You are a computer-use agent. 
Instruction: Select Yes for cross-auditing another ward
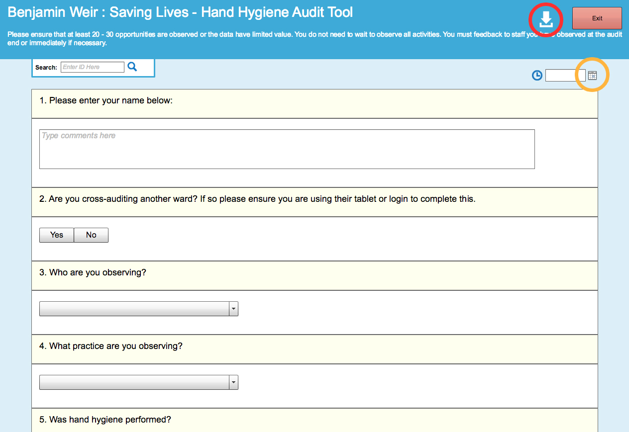point(57,235)
